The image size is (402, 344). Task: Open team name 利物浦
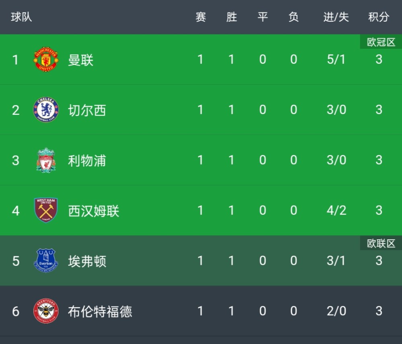87,161
